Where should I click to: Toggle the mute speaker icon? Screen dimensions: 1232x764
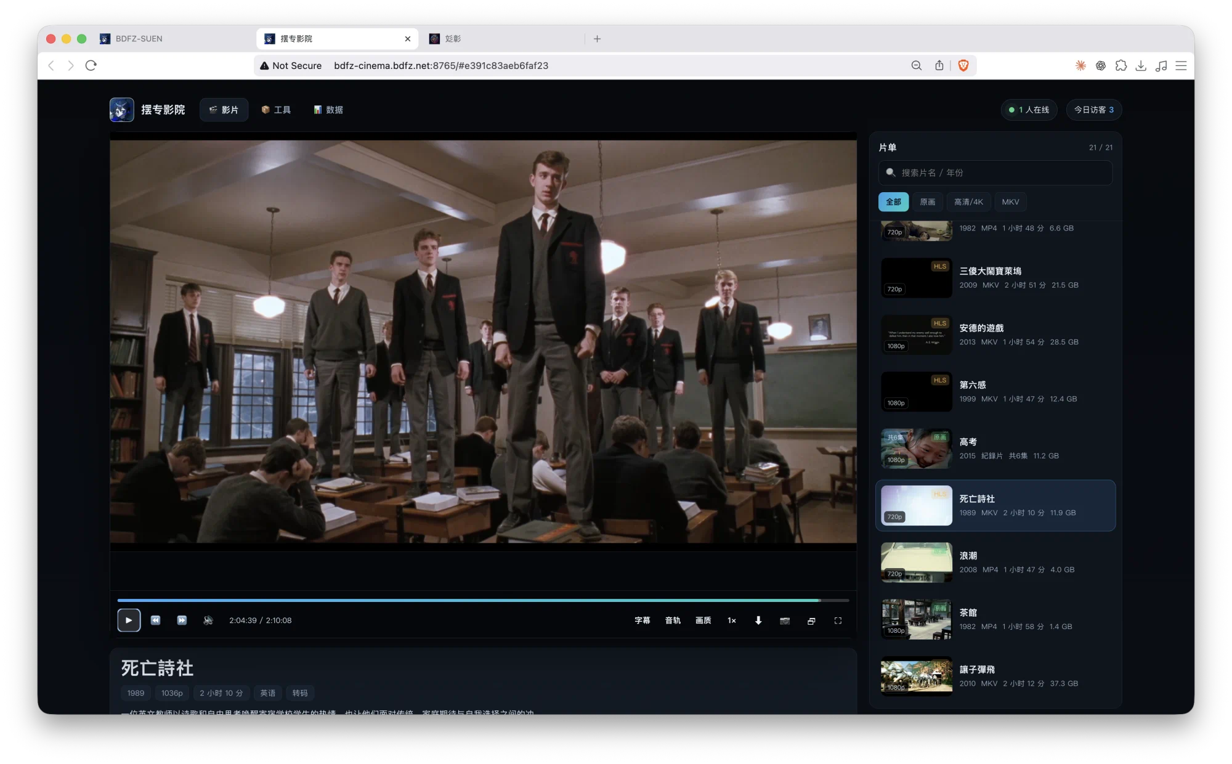click(208, 620)
